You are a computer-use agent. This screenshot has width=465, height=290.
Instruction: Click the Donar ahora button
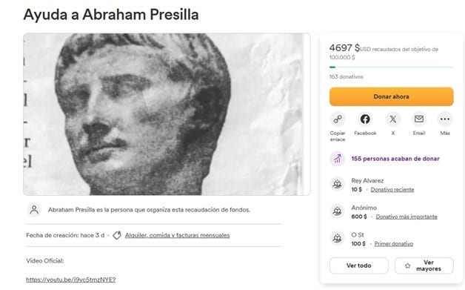click(392, 96)
